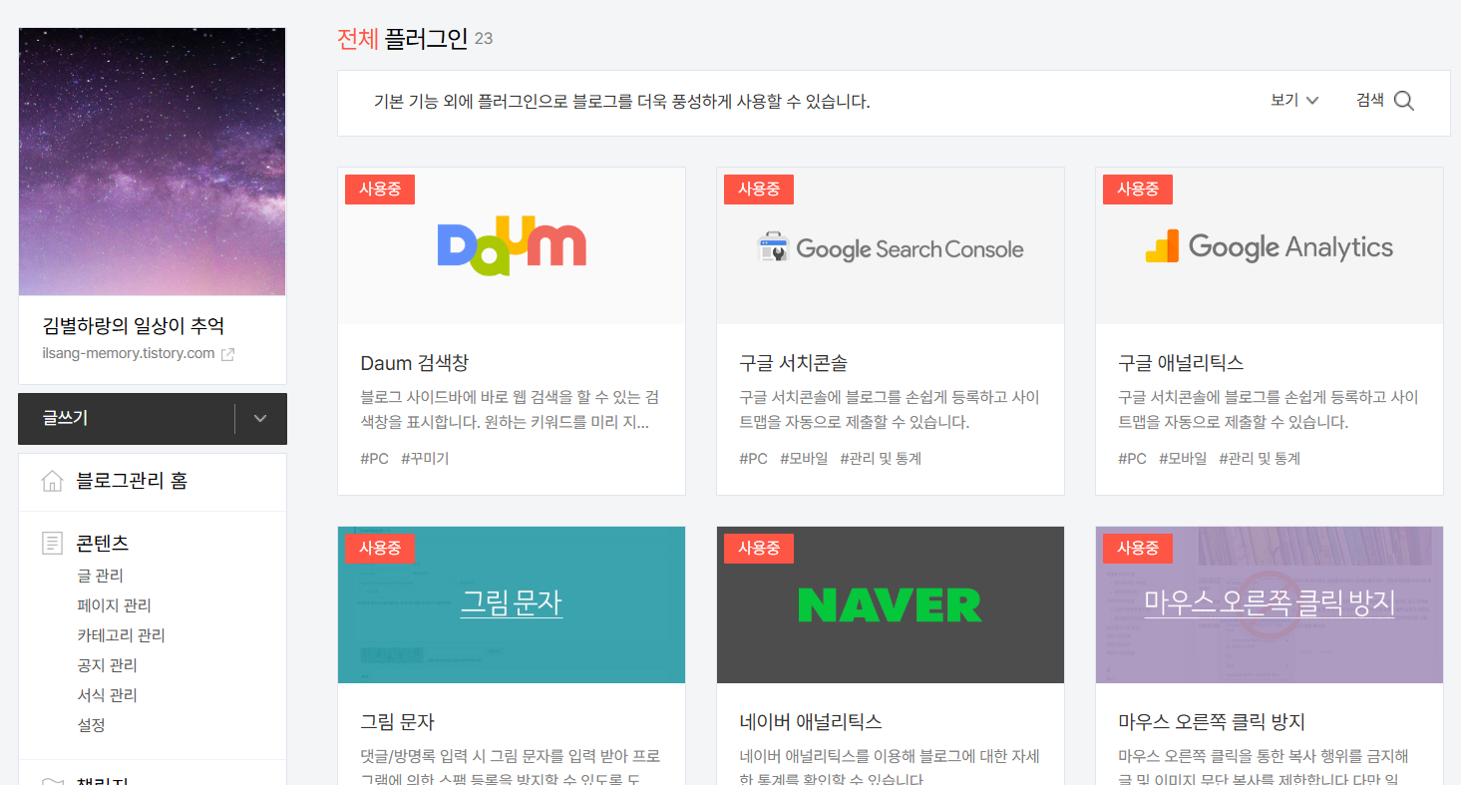Image resolution: width=1461 pixels, height=785 pixels.
Task: Click the 블로그관리 홈 house icon
Action: pos(52,482)
